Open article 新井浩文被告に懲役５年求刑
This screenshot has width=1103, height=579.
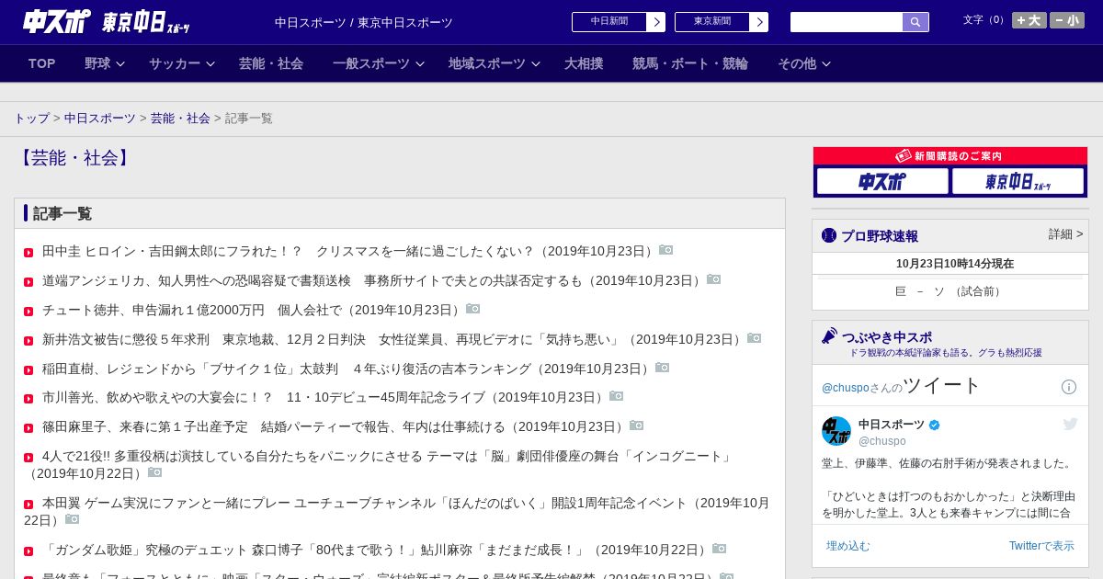click(392, 339)
